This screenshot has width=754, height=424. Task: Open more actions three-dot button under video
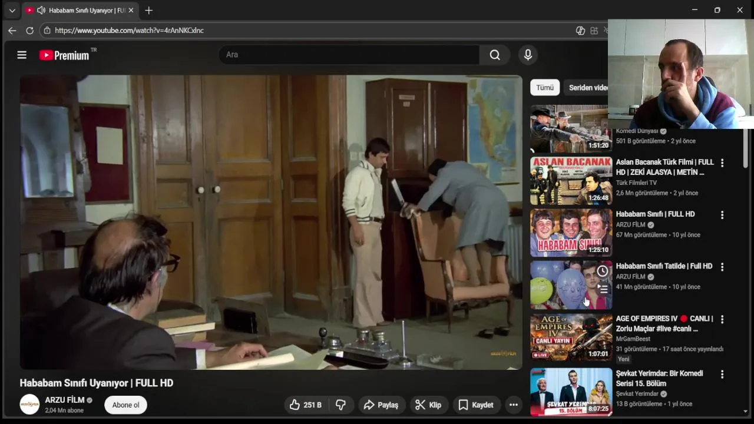click(x=514, y=405)
